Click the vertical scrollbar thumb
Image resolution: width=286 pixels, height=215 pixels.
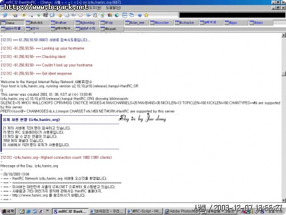click(284, 74)
